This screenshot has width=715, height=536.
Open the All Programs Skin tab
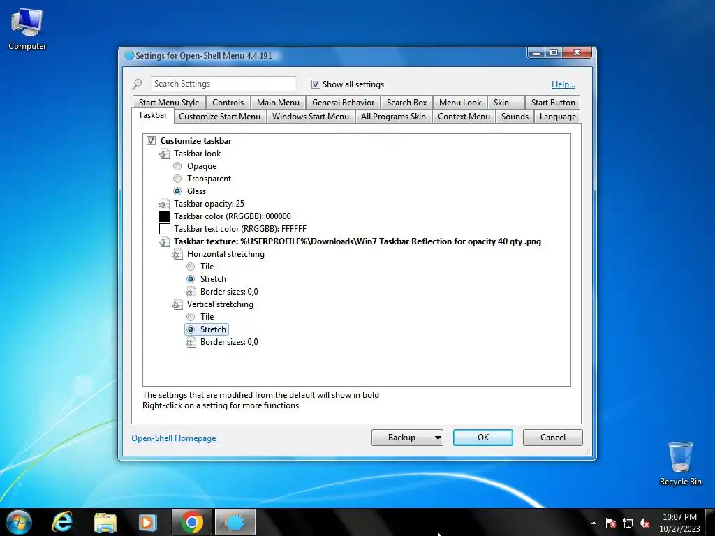coord(394,117)
